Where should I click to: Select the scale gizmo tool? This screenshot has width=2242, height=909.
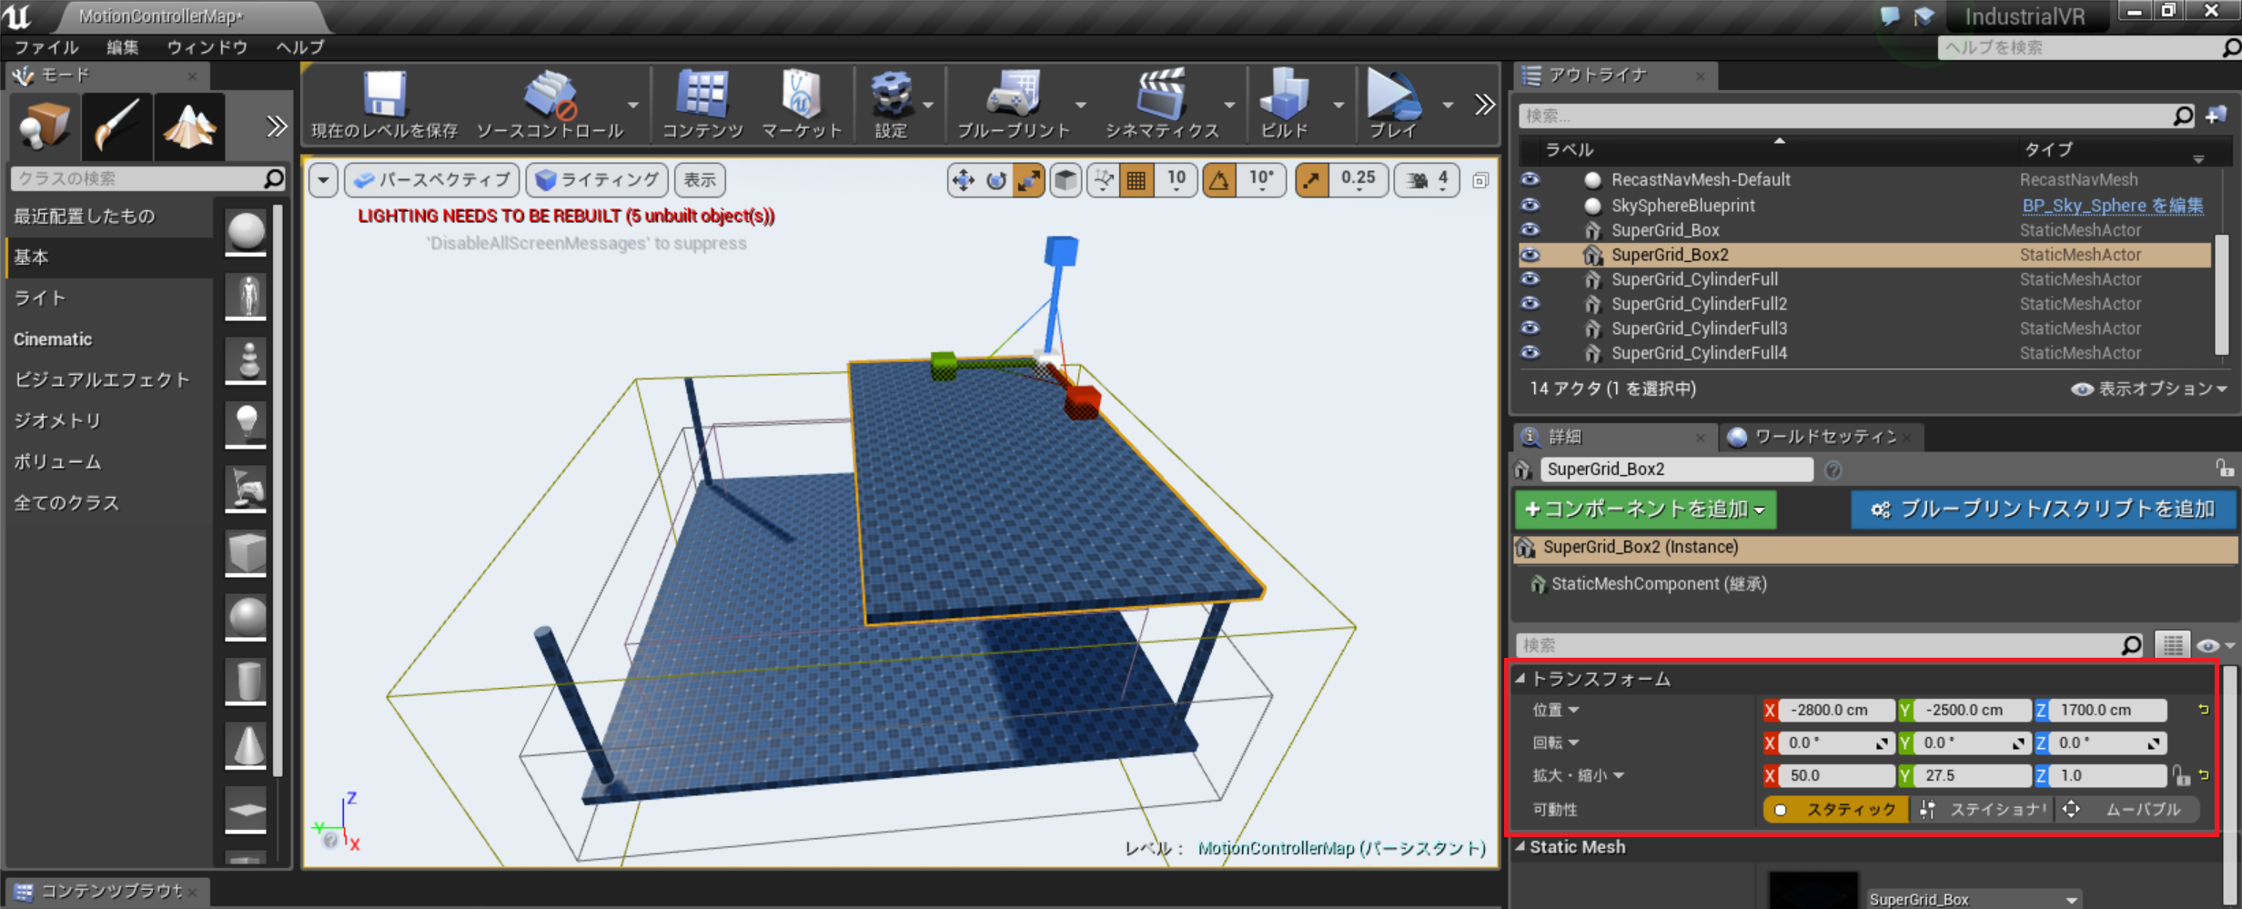[x=1029, y=180]
